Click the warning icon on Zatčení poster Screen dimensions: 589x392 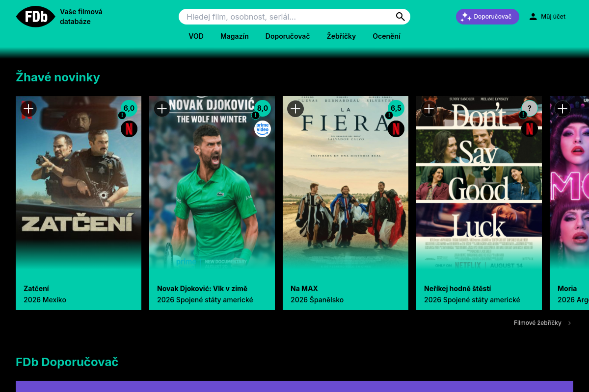[x=122, y=115]
